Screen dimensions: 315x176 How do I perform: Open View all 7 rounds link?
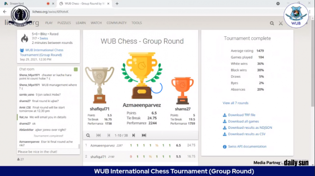click(236, 103)
